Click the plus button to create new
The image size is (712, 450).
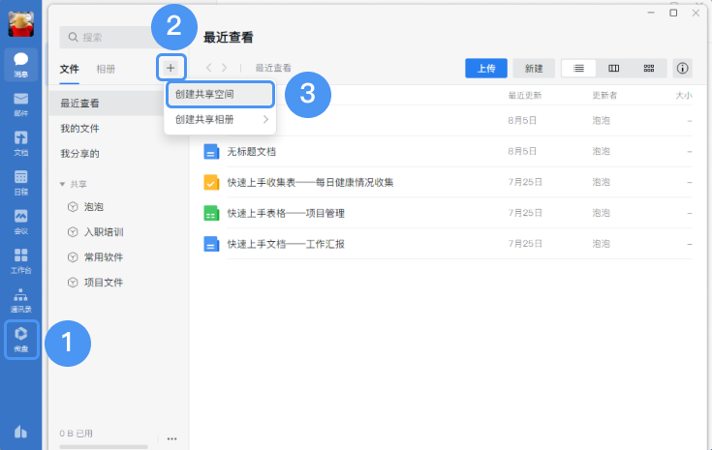tap(170, 68)
